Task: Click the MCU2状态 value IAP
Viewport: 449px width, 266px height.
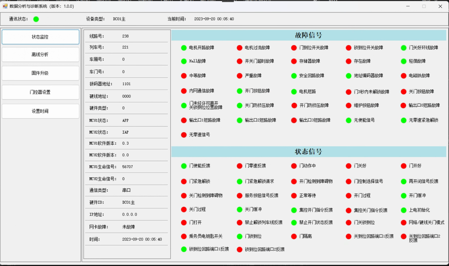Action: click(x=126, y=132)
